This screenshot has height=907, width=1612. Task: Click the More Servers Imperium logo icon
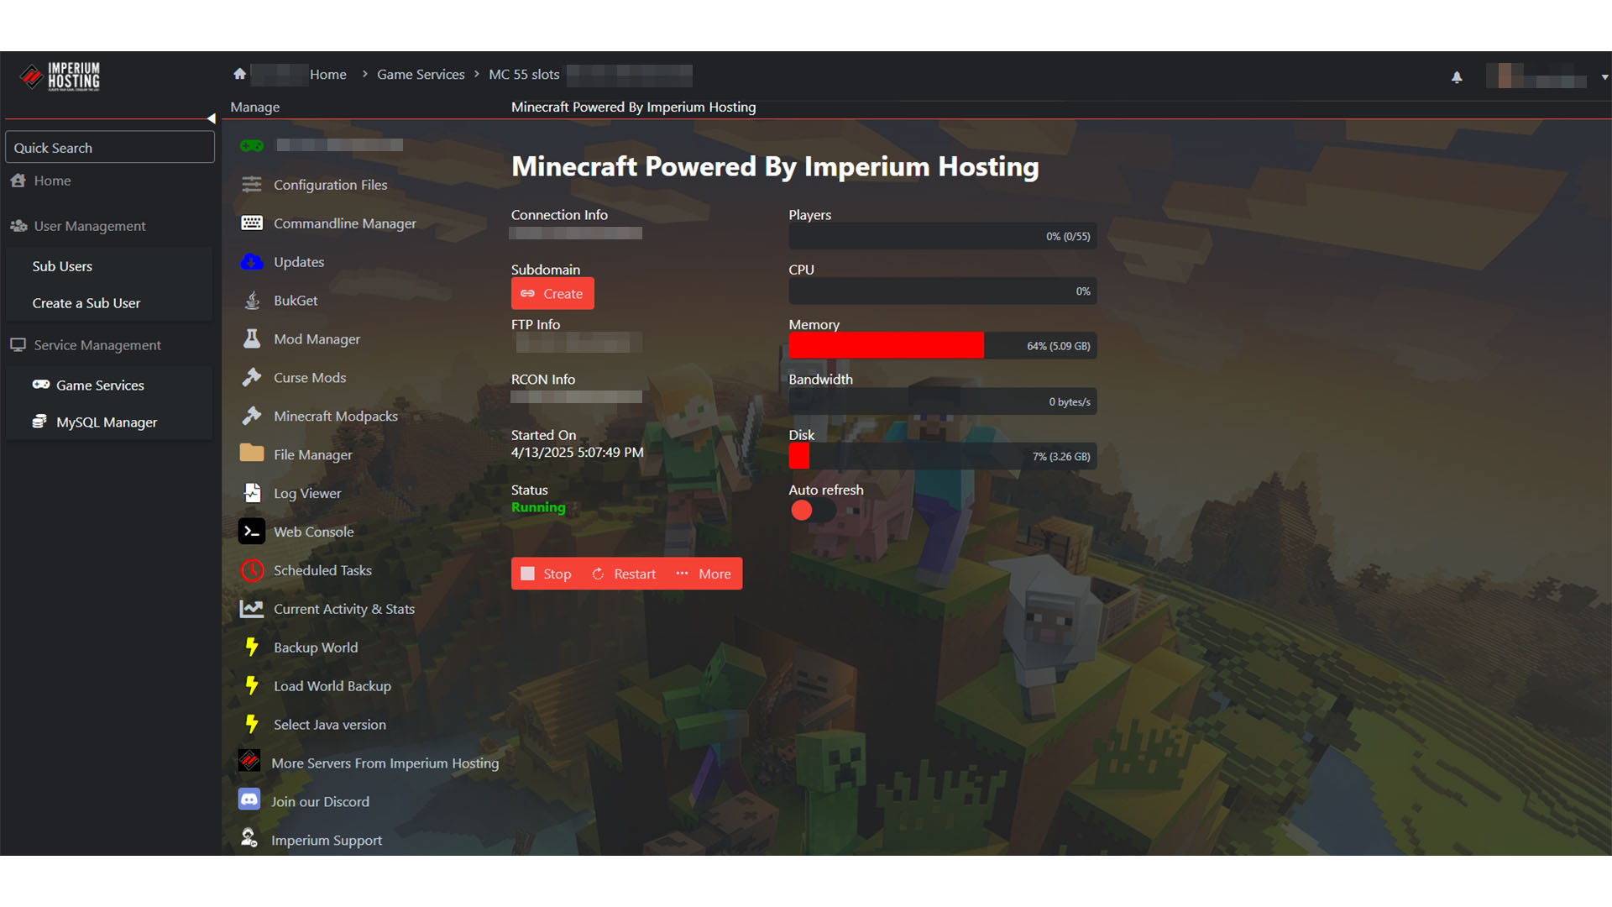coord(249,761)
